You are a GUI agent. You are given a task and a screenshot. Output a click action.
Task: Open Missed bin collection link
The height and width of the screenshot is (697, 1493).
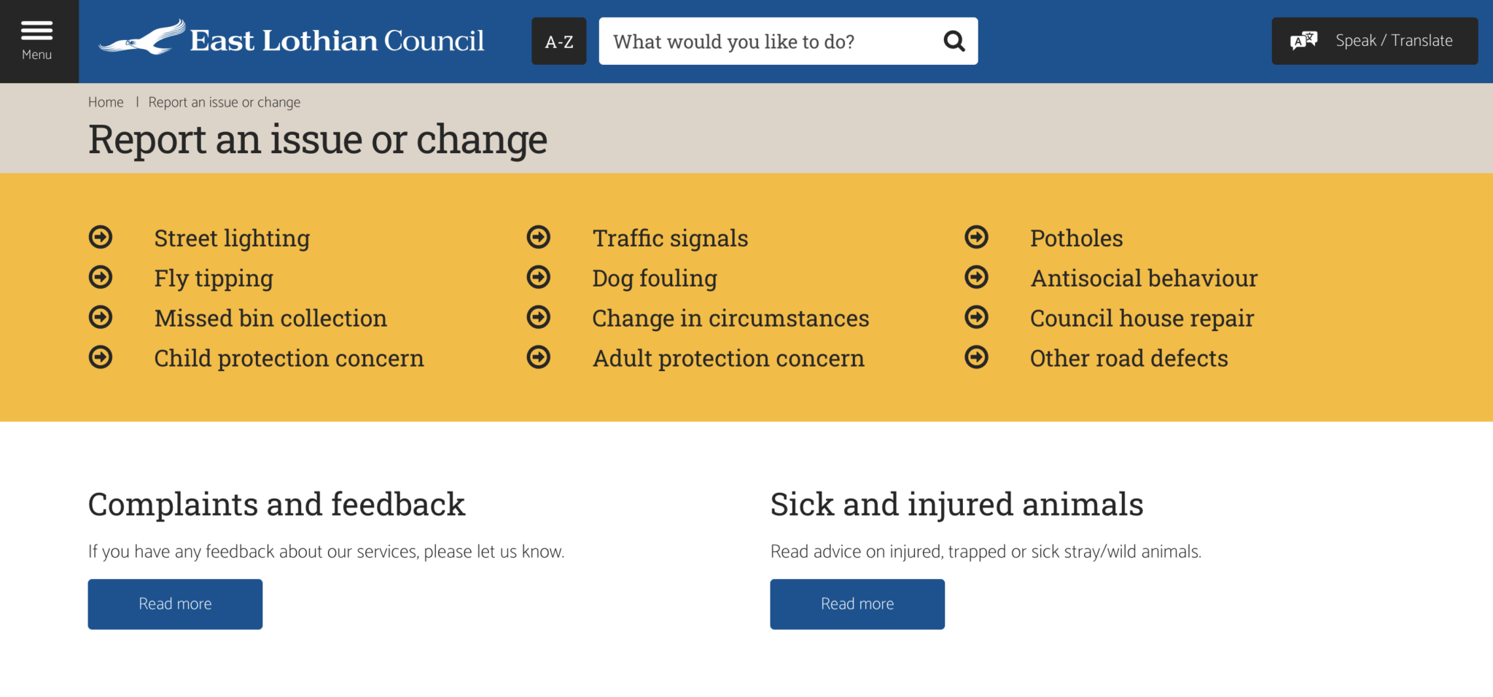point(270,318)
